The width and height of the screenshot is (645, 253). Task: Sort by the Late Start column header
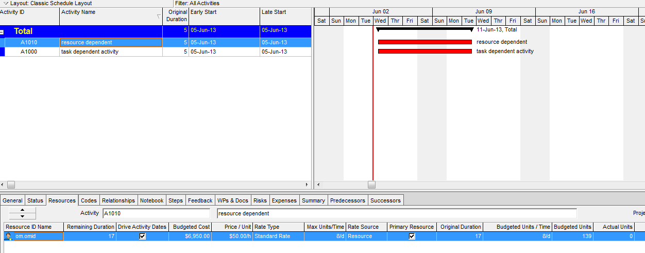pyautogui.click(x=285, y=16)
